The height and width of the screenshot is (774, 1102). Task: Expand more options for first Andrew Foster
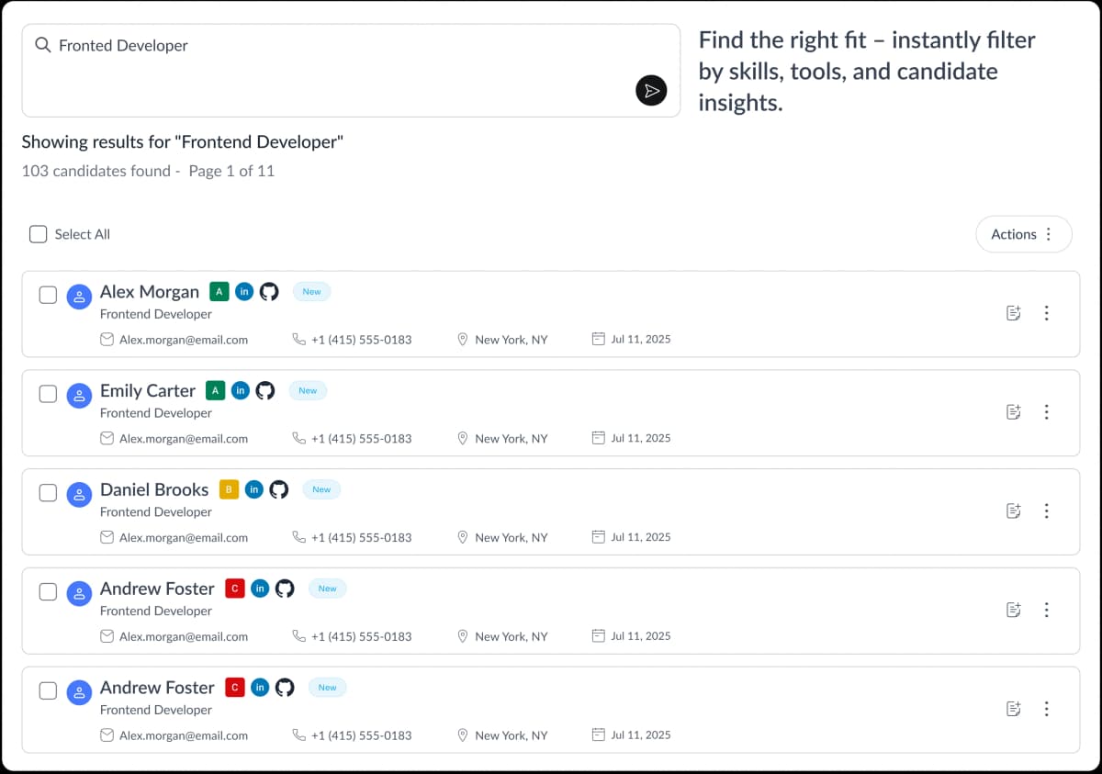[1046, 611]
